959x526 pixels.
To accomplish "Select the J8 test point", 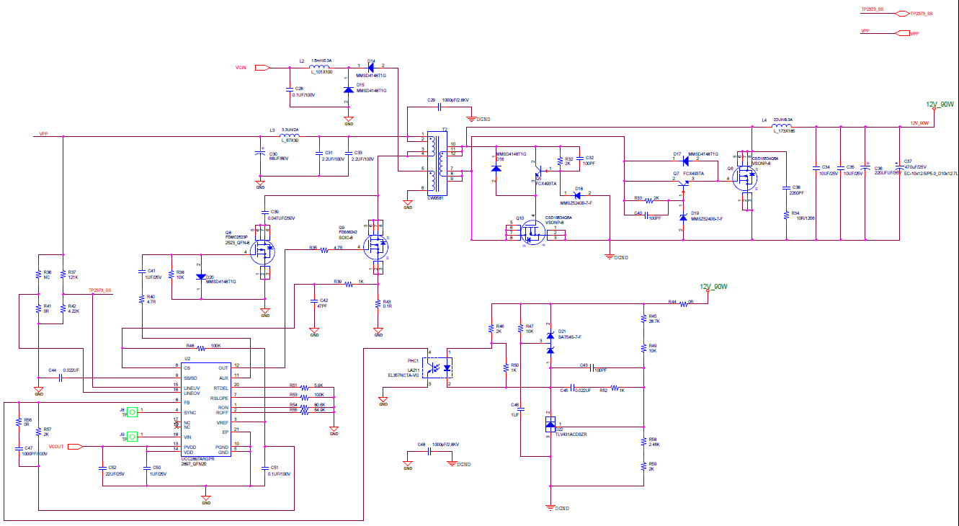I will [x=132, y=411].
